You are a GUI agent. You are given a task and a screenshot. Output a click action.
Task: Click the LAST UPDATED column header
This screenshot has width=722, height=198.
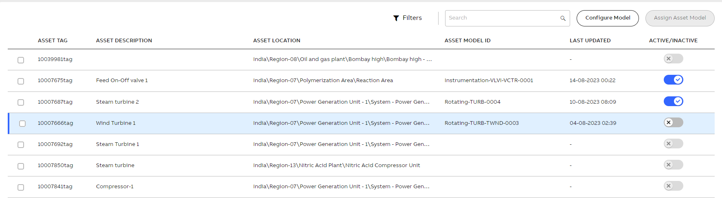click(x=590, y=41)
